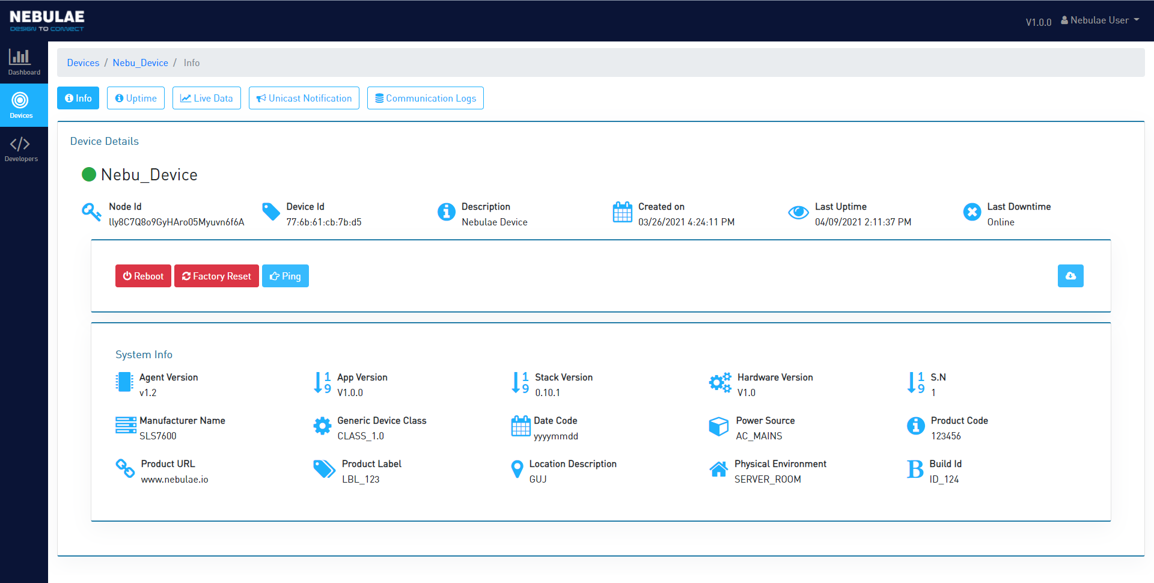Viewport: 1154px width, 583px height.
Task: Go to Devices breadcrumb link
Action: [x=83, y=63]
